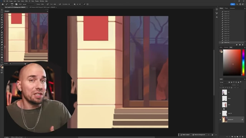The image size is (246, 138).
Task: Open the layer filter Kind dropdown
Action: click(224, 82)
